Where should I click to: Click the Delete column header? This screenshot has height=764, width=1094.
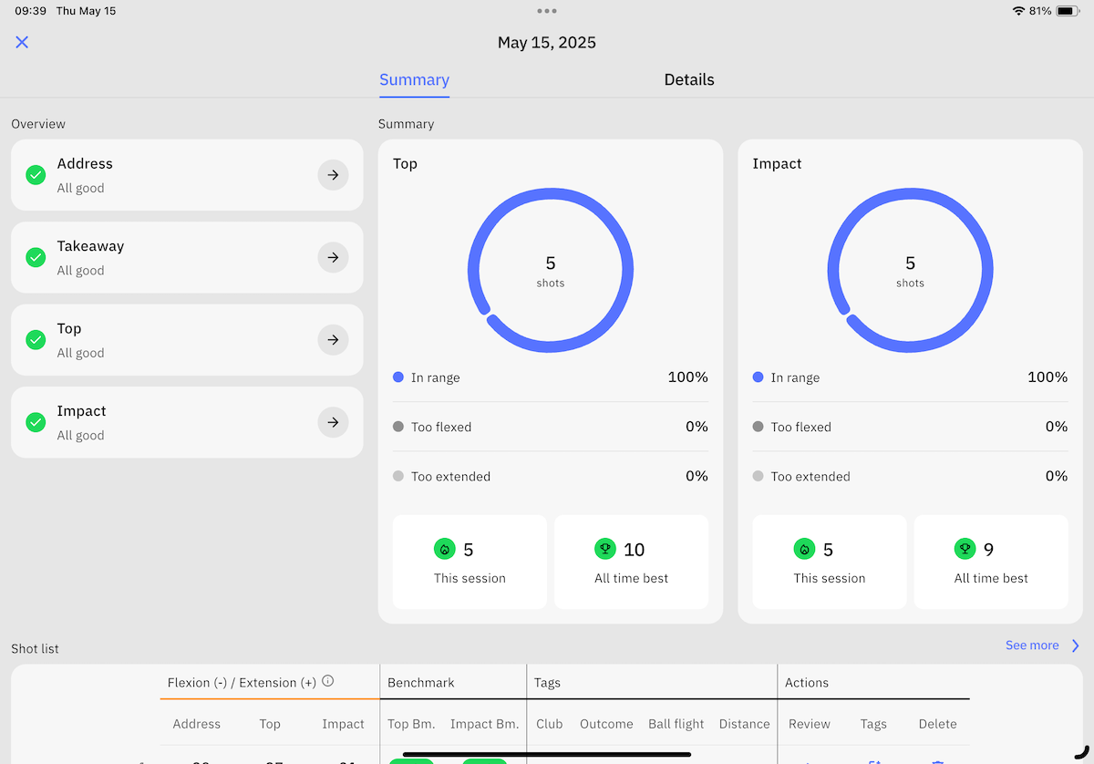pos(938,724)
